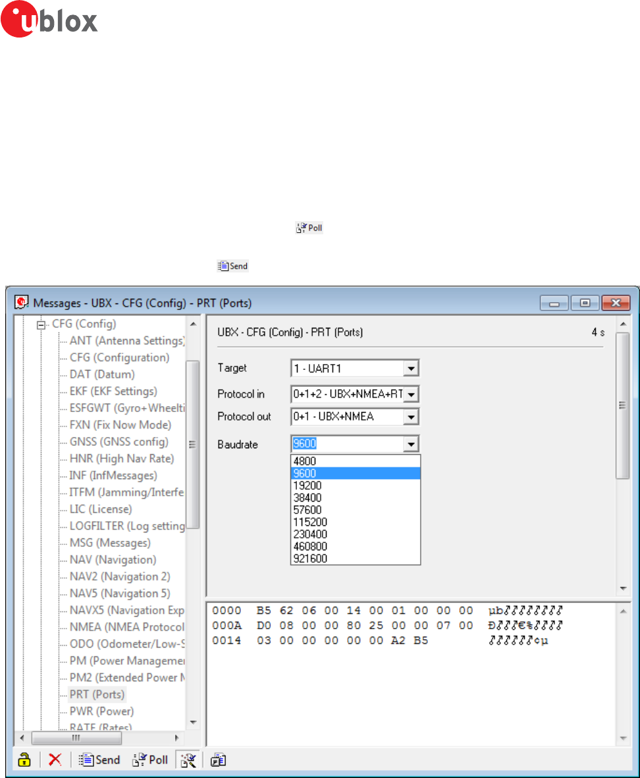The height and width of the screenshot is (778, 640).
Task: Select PRT (Ports) tree item
Action: click(97, 694)
